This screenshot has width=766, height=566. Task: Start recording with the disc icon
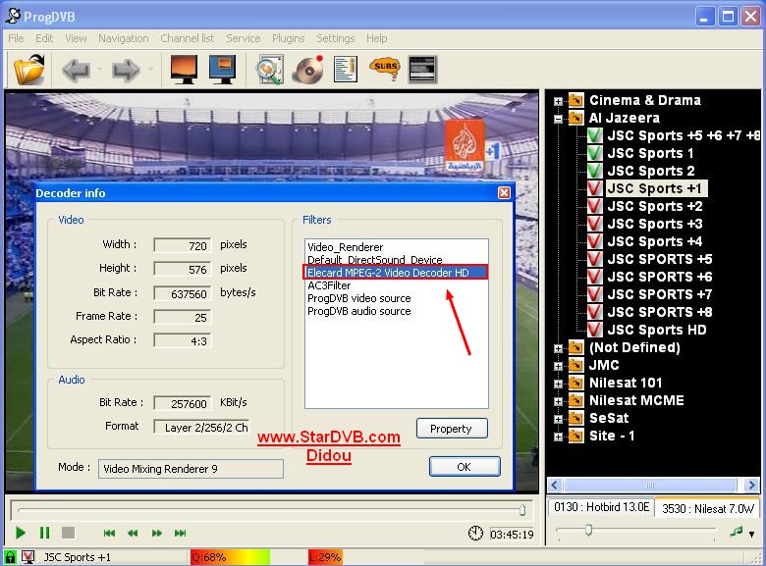click(308, 70)
